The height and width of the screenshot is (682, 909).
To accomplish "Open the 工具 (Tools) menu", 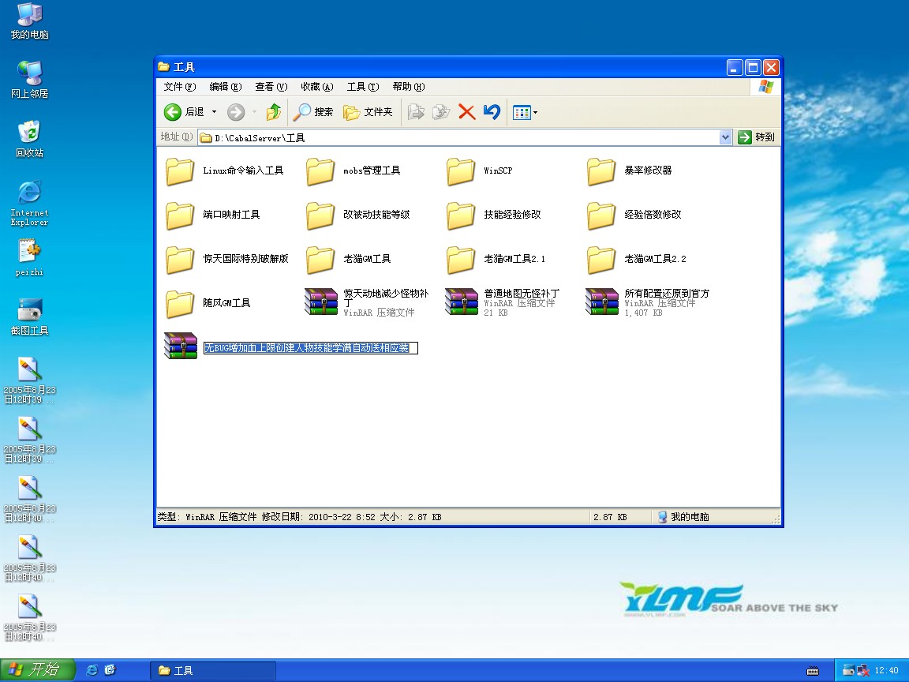I will coord(362,87).
